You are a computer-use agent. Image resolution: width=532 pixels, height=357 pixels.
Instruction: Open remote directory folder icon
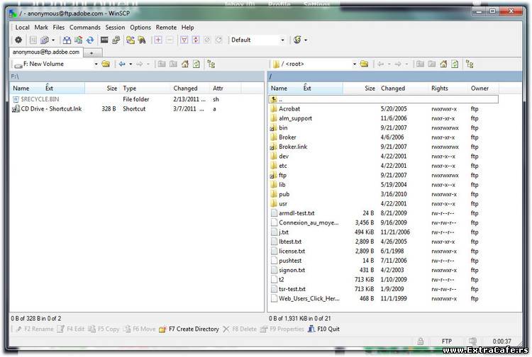364,64
